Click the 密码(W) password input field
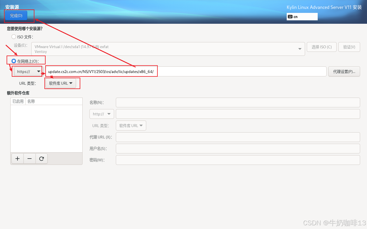The height and width of the screenshot is (229, 367). [238, 160]
